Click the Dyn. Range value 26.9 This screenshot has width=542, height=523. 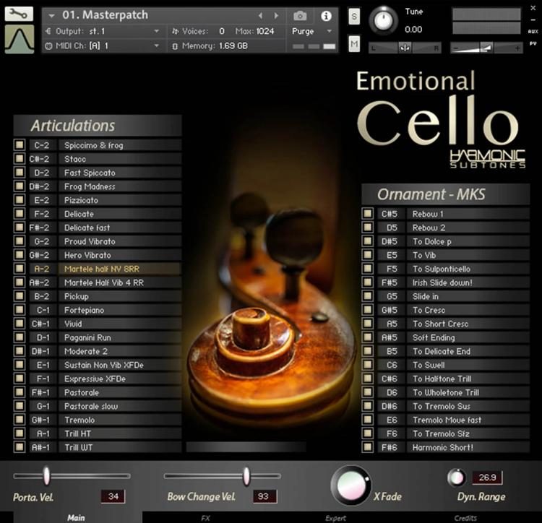click(x=487, y=477)
